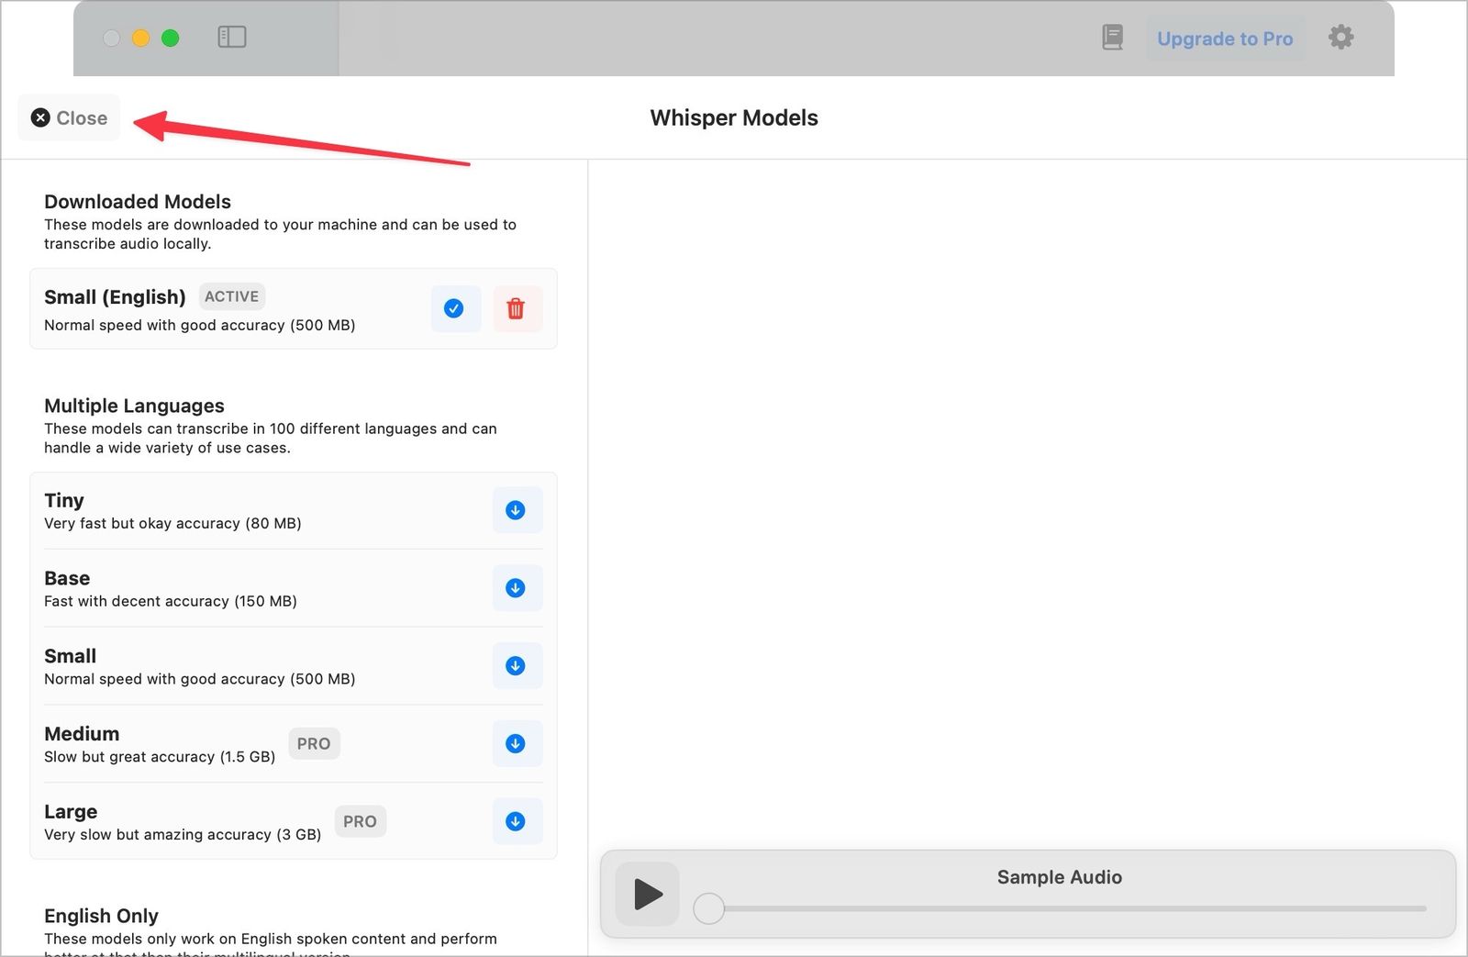
Task: Click the PRO badge next to Medium
Action: (x=314, y=743)
